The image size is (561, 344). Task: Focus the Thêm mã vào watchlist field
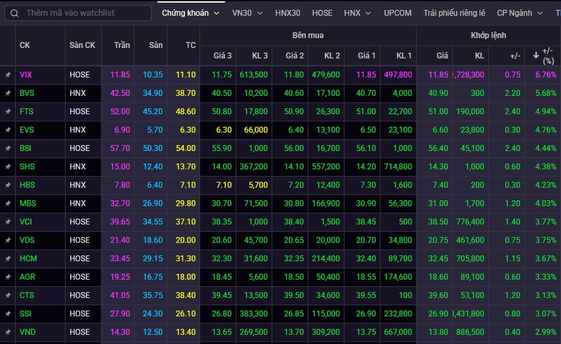pyautogui.click(x=85, y=13)
